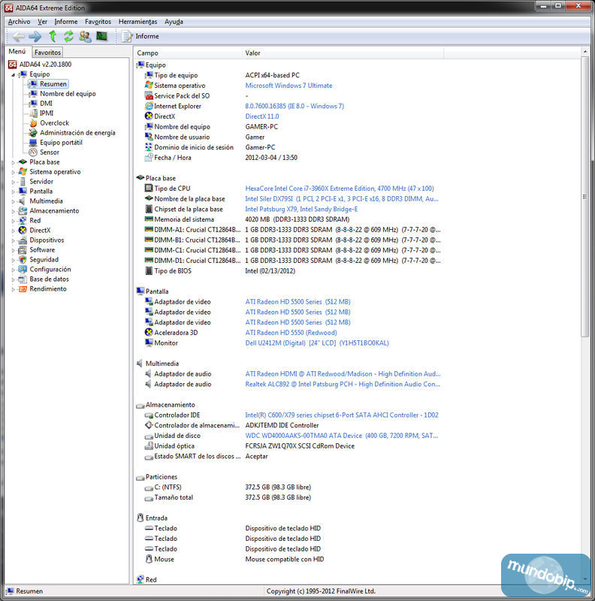Viewport: 595px width, 601px height.
Task: Expand the Dispositivos tree node
Action: point(13,240)
